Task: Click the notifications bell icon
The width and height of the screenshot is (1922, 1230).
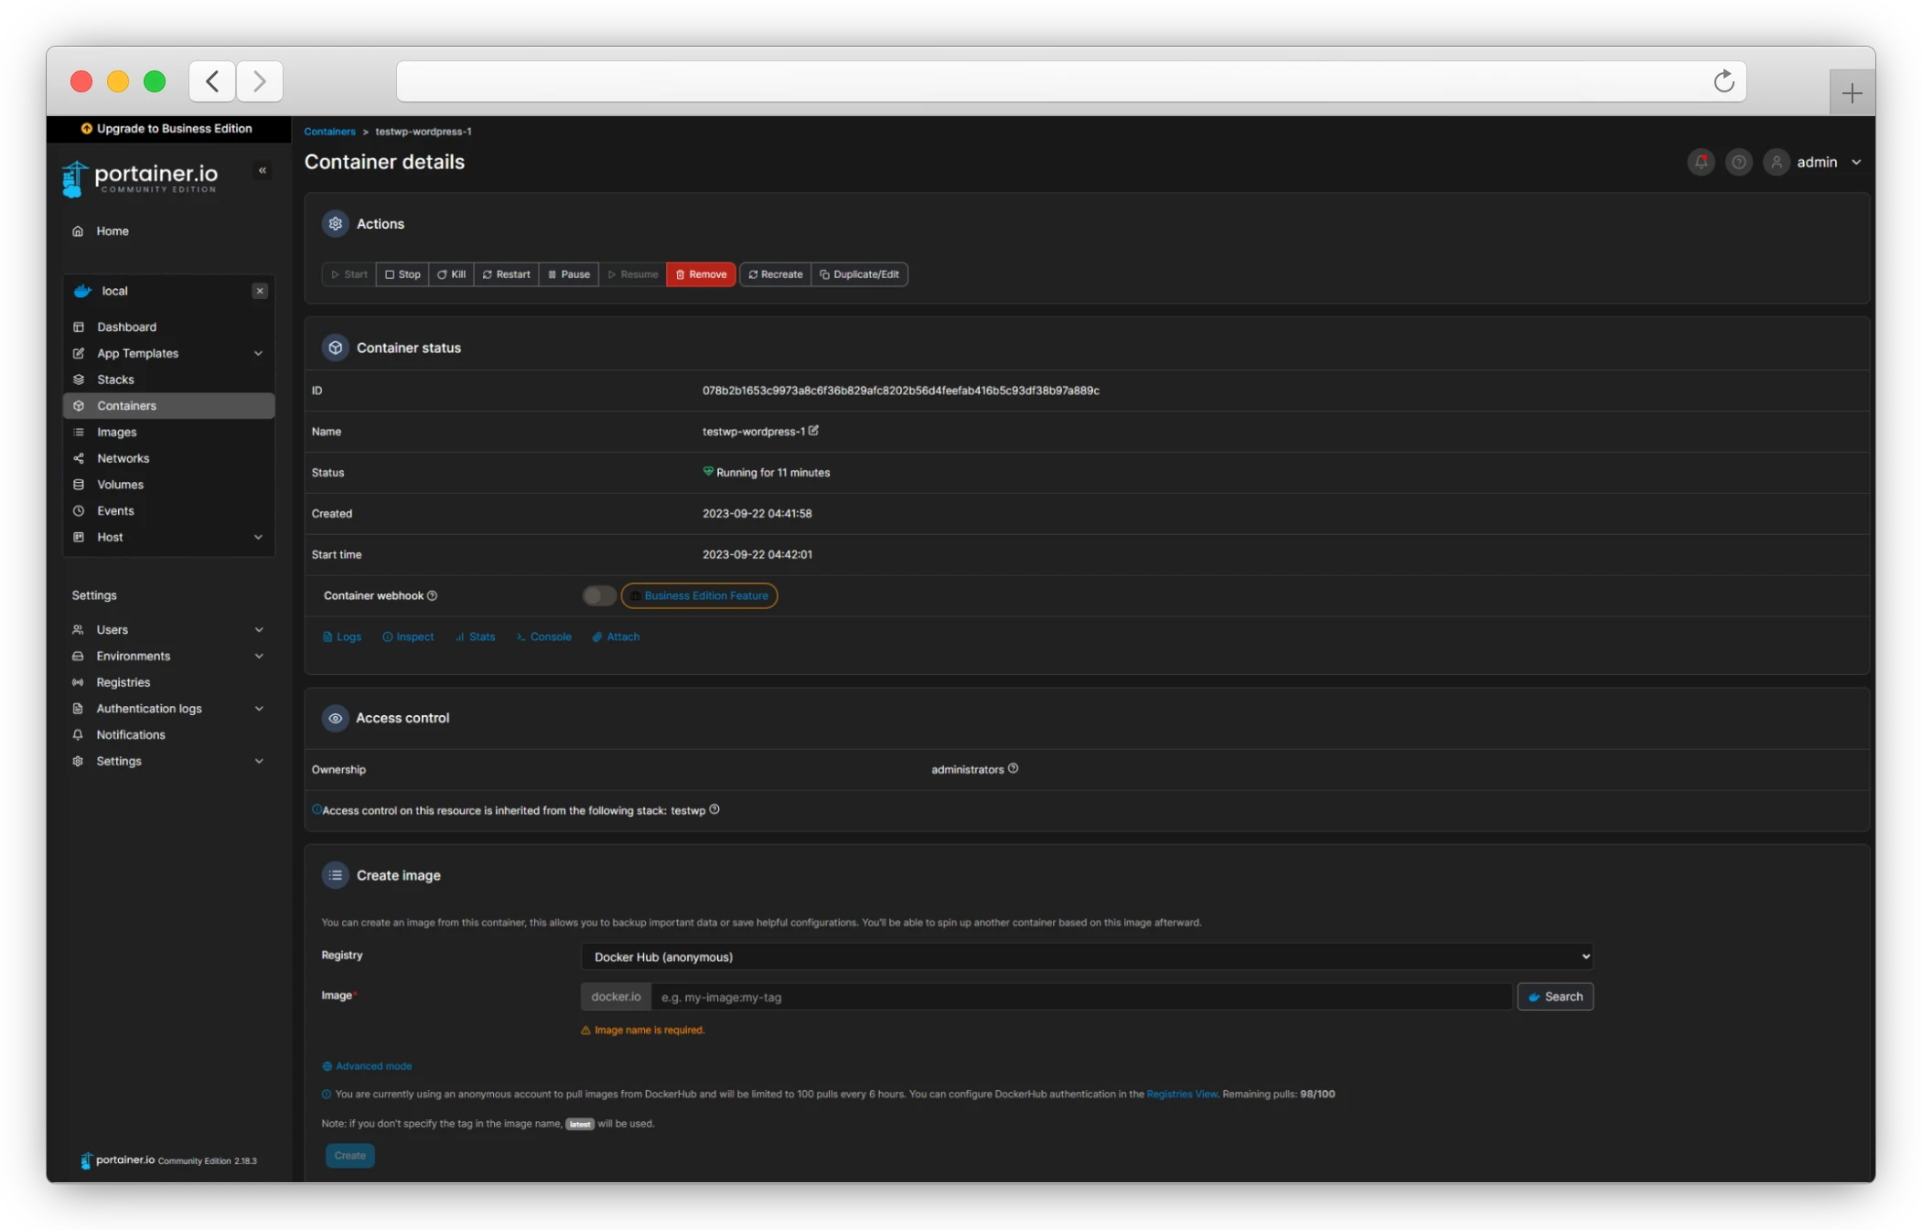Action: click(x=1701, y=162)
